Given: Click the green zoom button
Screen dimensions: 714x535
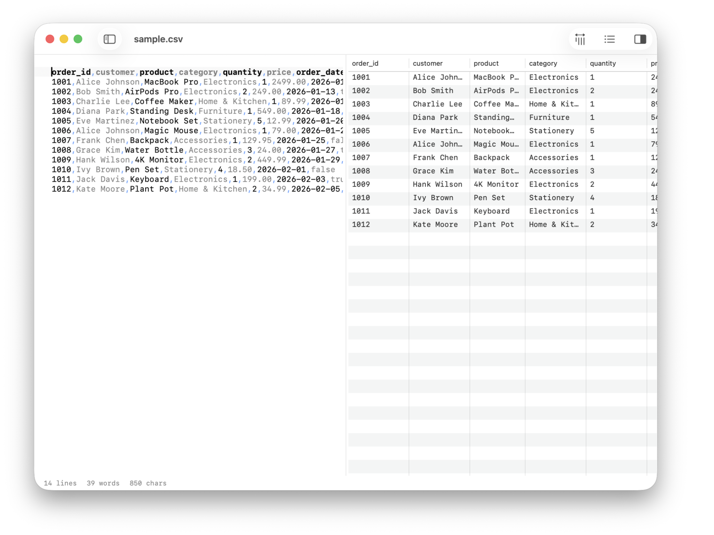Looking at the screenshot, I should (78, 39).
